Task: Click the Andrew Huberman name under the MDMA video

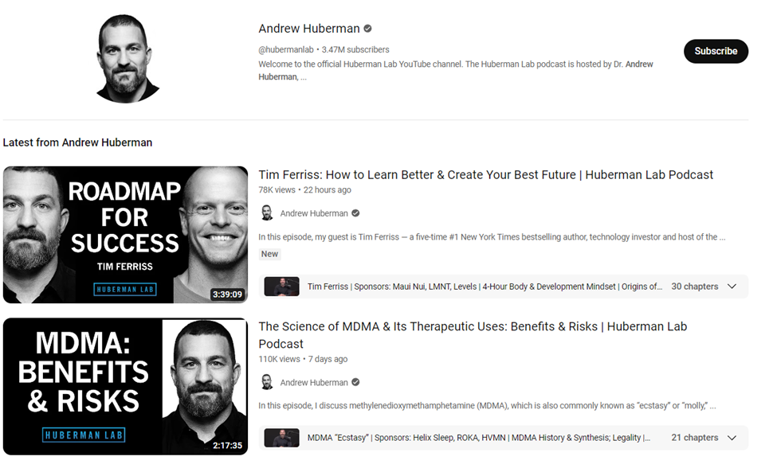Action: (x=314, y=382)
